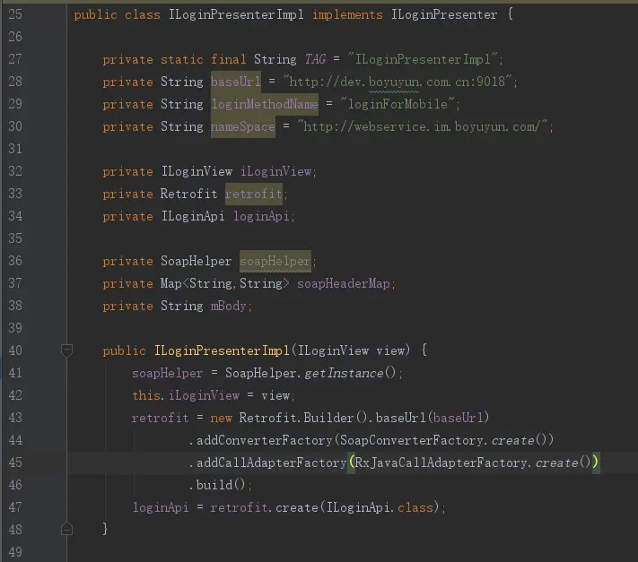Click the .build() call on line 46
Image resolution: width=638 pixels, height=562 pixels.
[x=217, y=485]
